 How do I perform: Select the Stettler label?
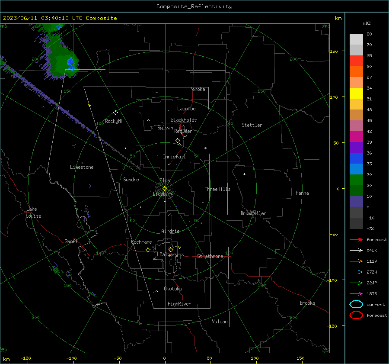coord(252,125)
